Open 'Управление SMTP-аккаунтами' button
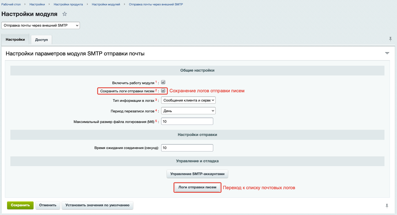Viewport: 397px width, 215px height. (197, 174)
